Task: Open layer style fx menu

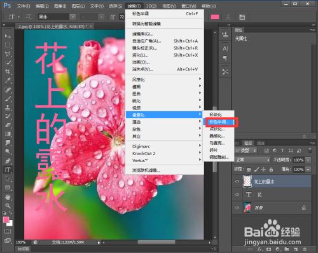Action: pos(259,249)
